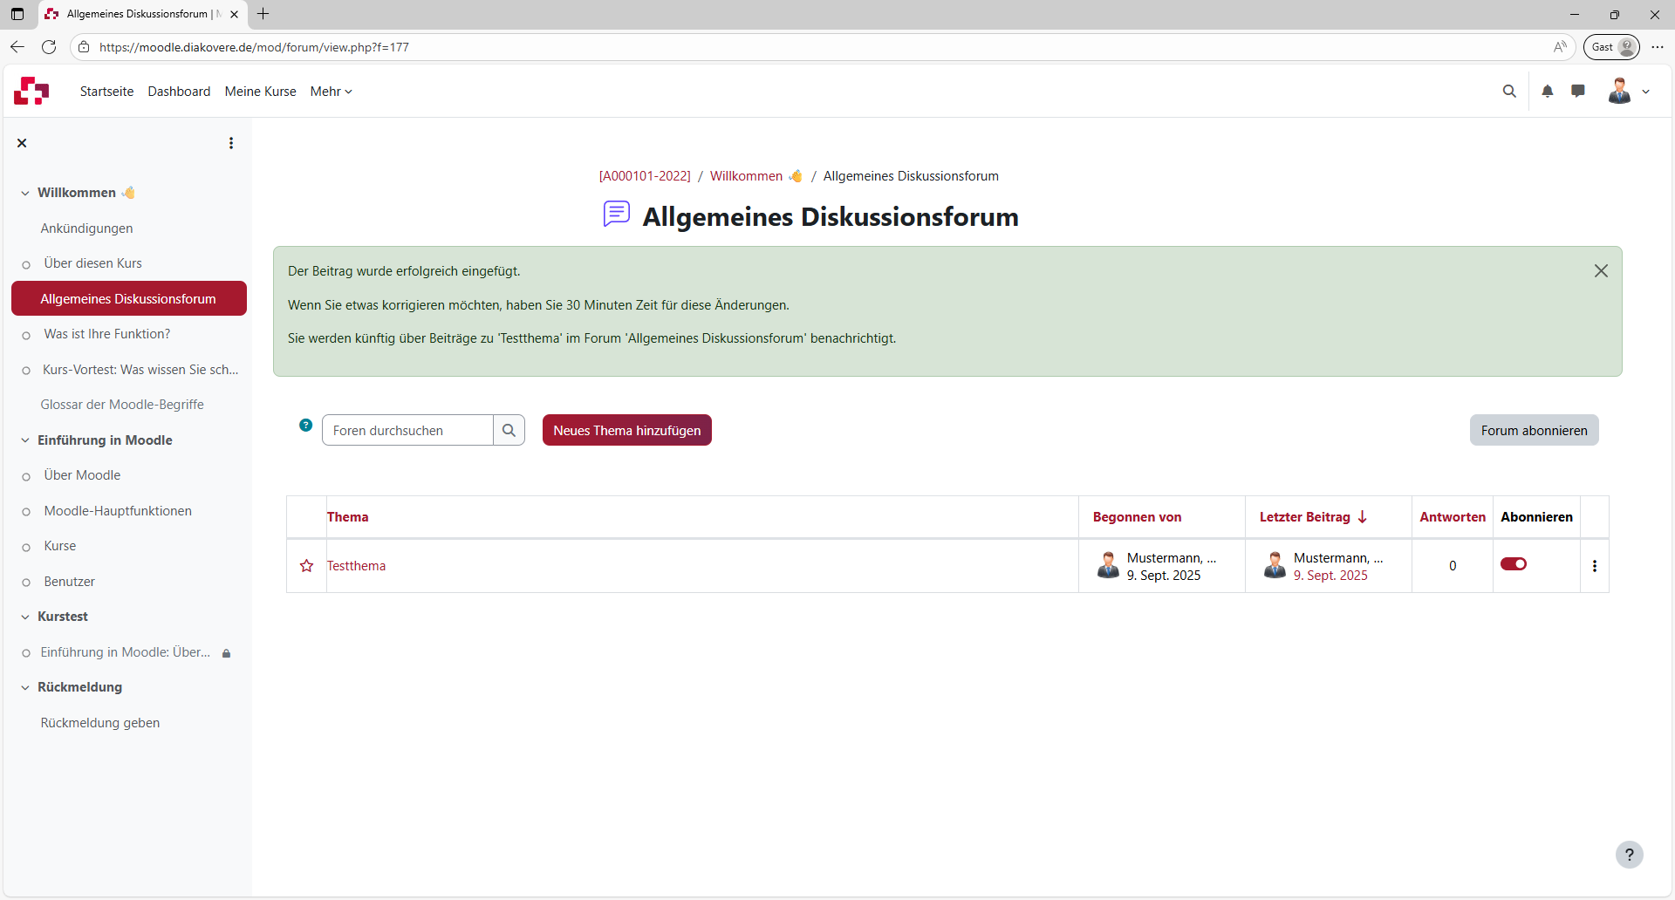The image size is (1675, 900).
Task: Click the 'Foren durchsuchen' search field
Action: click(x=407, y=429)
